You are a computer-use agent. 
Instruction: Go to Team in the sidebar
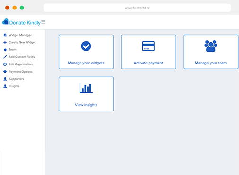tap(12, 50)
